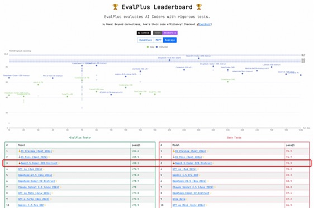Open Gemini 1.5 Pro 002 link in Base Tests
This screenshot has height=208, width=314.
185,175
